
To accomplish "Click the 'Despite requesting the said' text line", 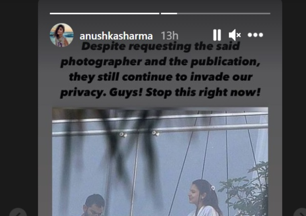I will click(160, 47).
